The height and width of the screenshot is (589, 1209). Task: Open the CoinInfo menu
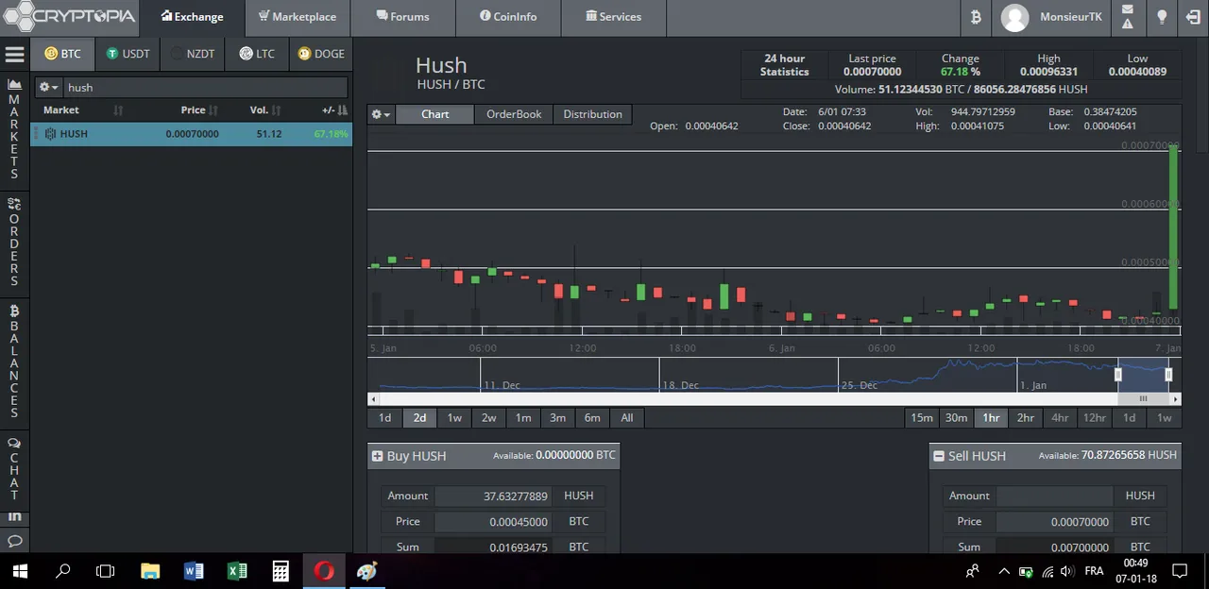pyautogui.click(x=507, y=17)
